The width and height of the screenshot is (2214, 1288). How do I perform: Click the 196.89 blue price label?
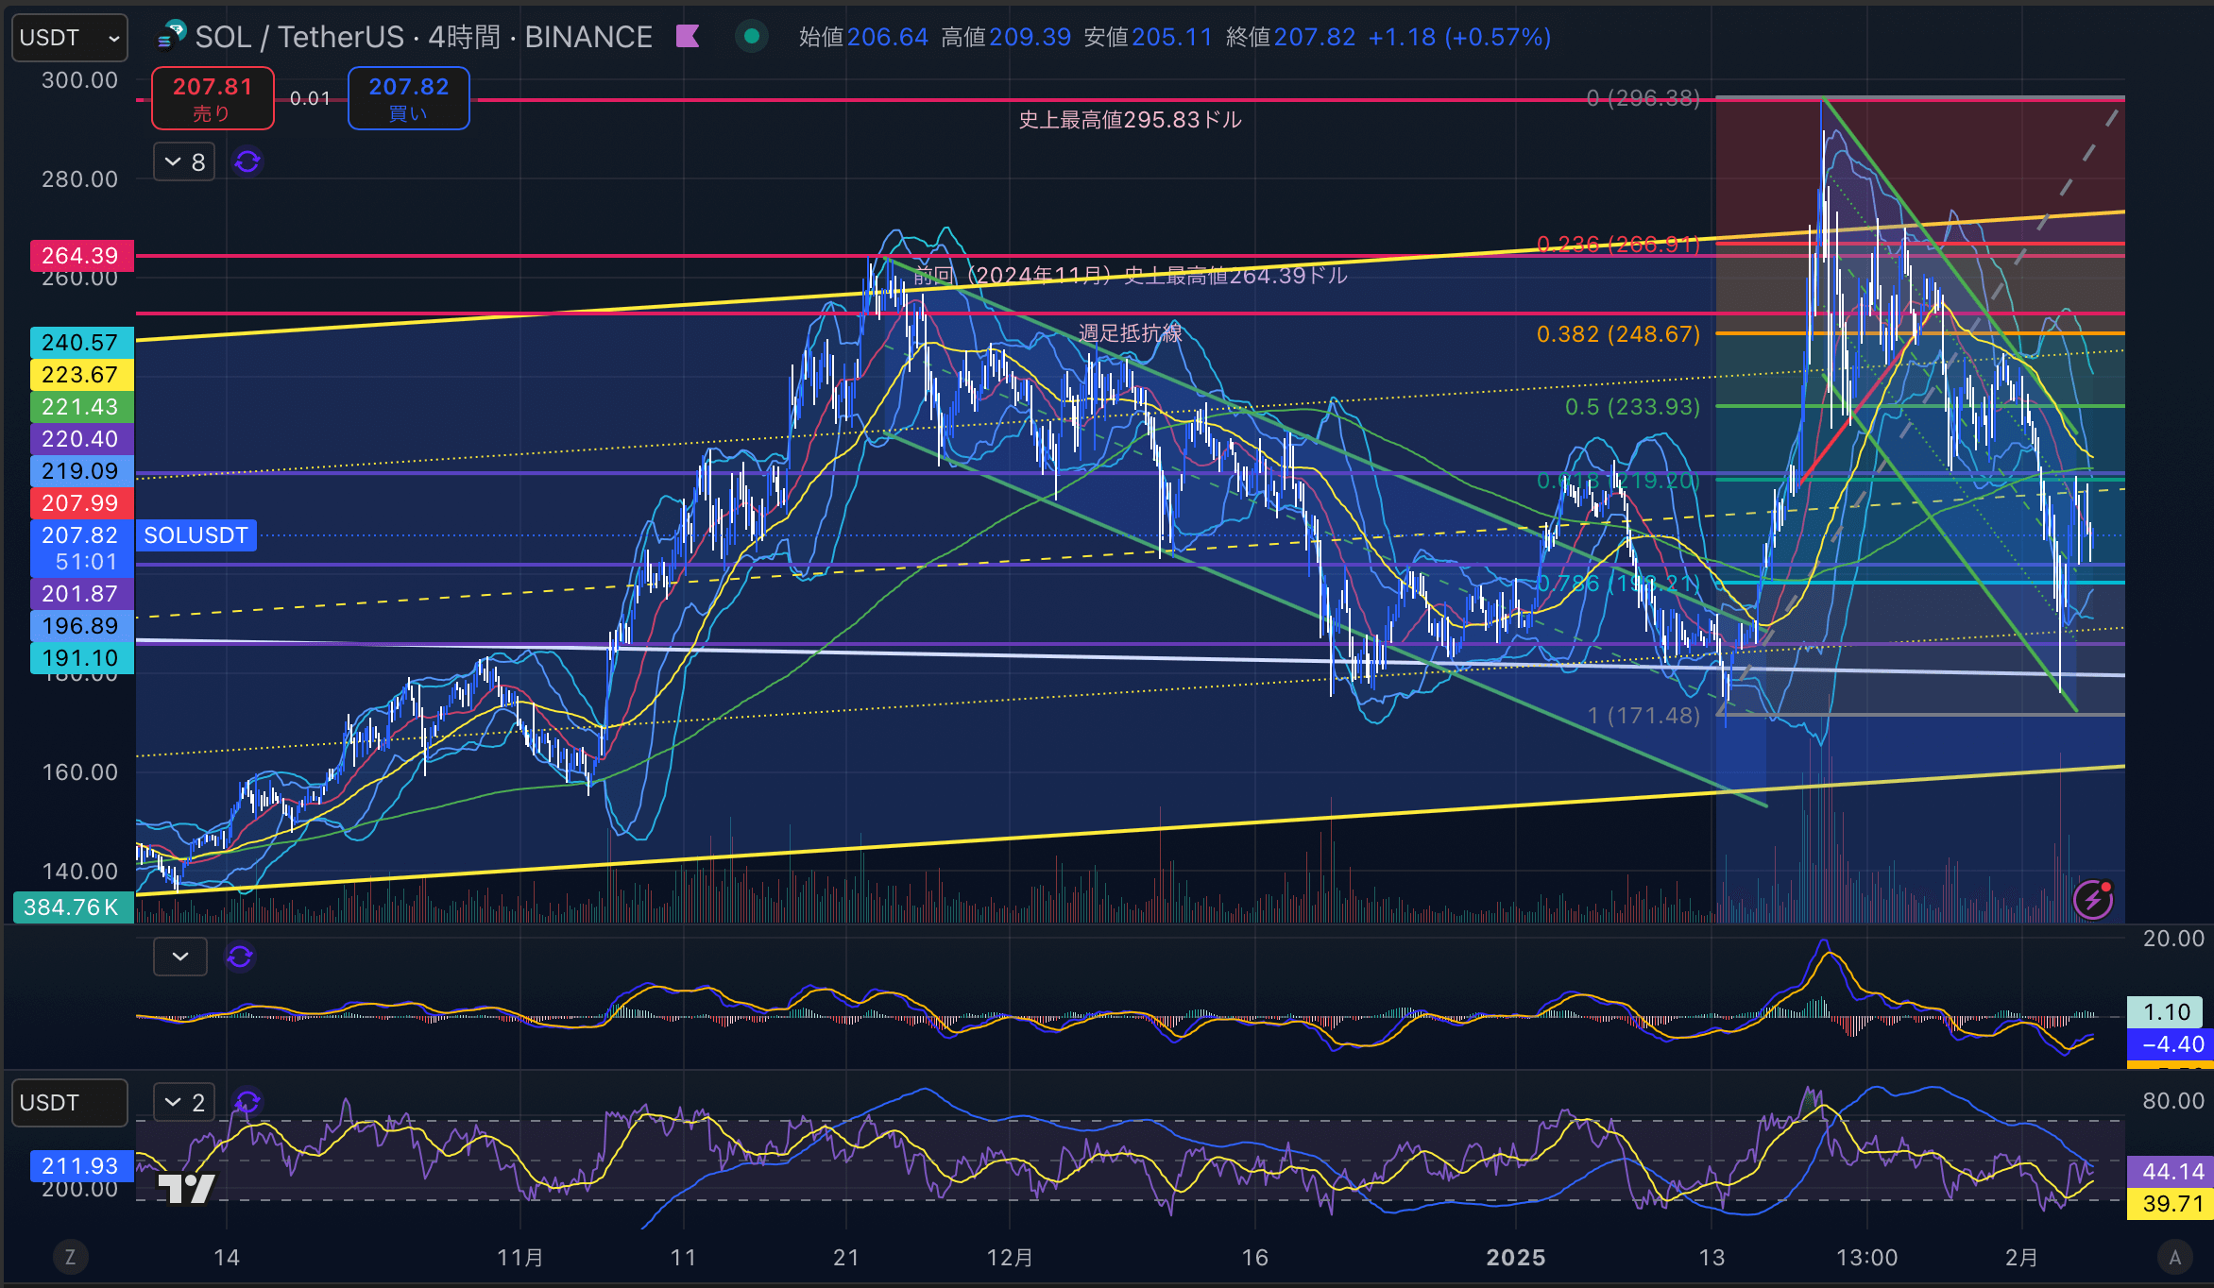tap(81, 626)
